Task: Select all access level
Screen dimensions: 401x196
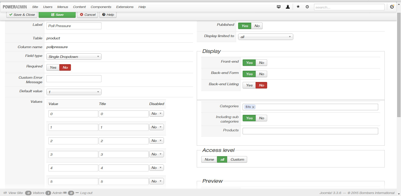Action: (222, 159)
